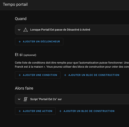Click plus icon of action building block
This screenshot has height=127, width=129.
(60, 111)
